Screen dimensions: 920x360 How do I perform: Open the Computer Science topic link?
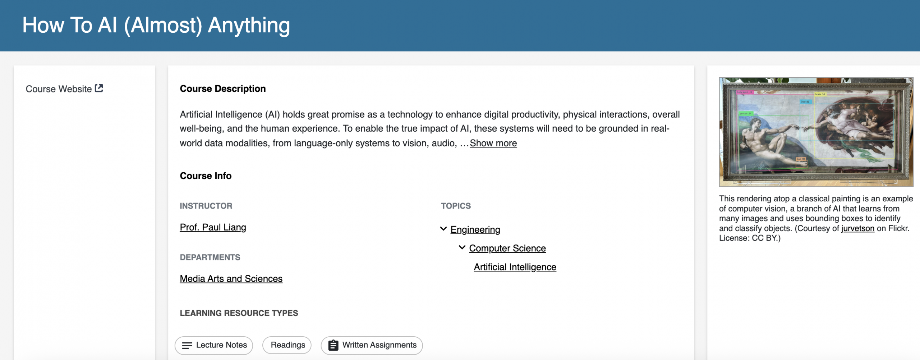(507, 248)
